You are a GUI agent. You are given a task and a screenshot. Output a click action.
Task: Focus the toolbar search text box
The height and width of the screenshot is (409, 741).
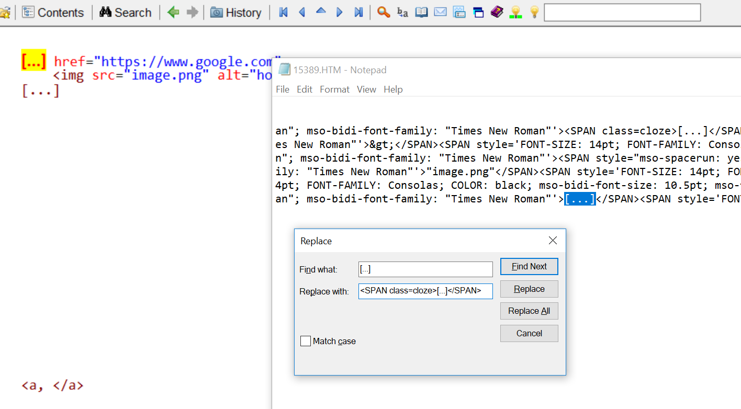coord(622,13)
